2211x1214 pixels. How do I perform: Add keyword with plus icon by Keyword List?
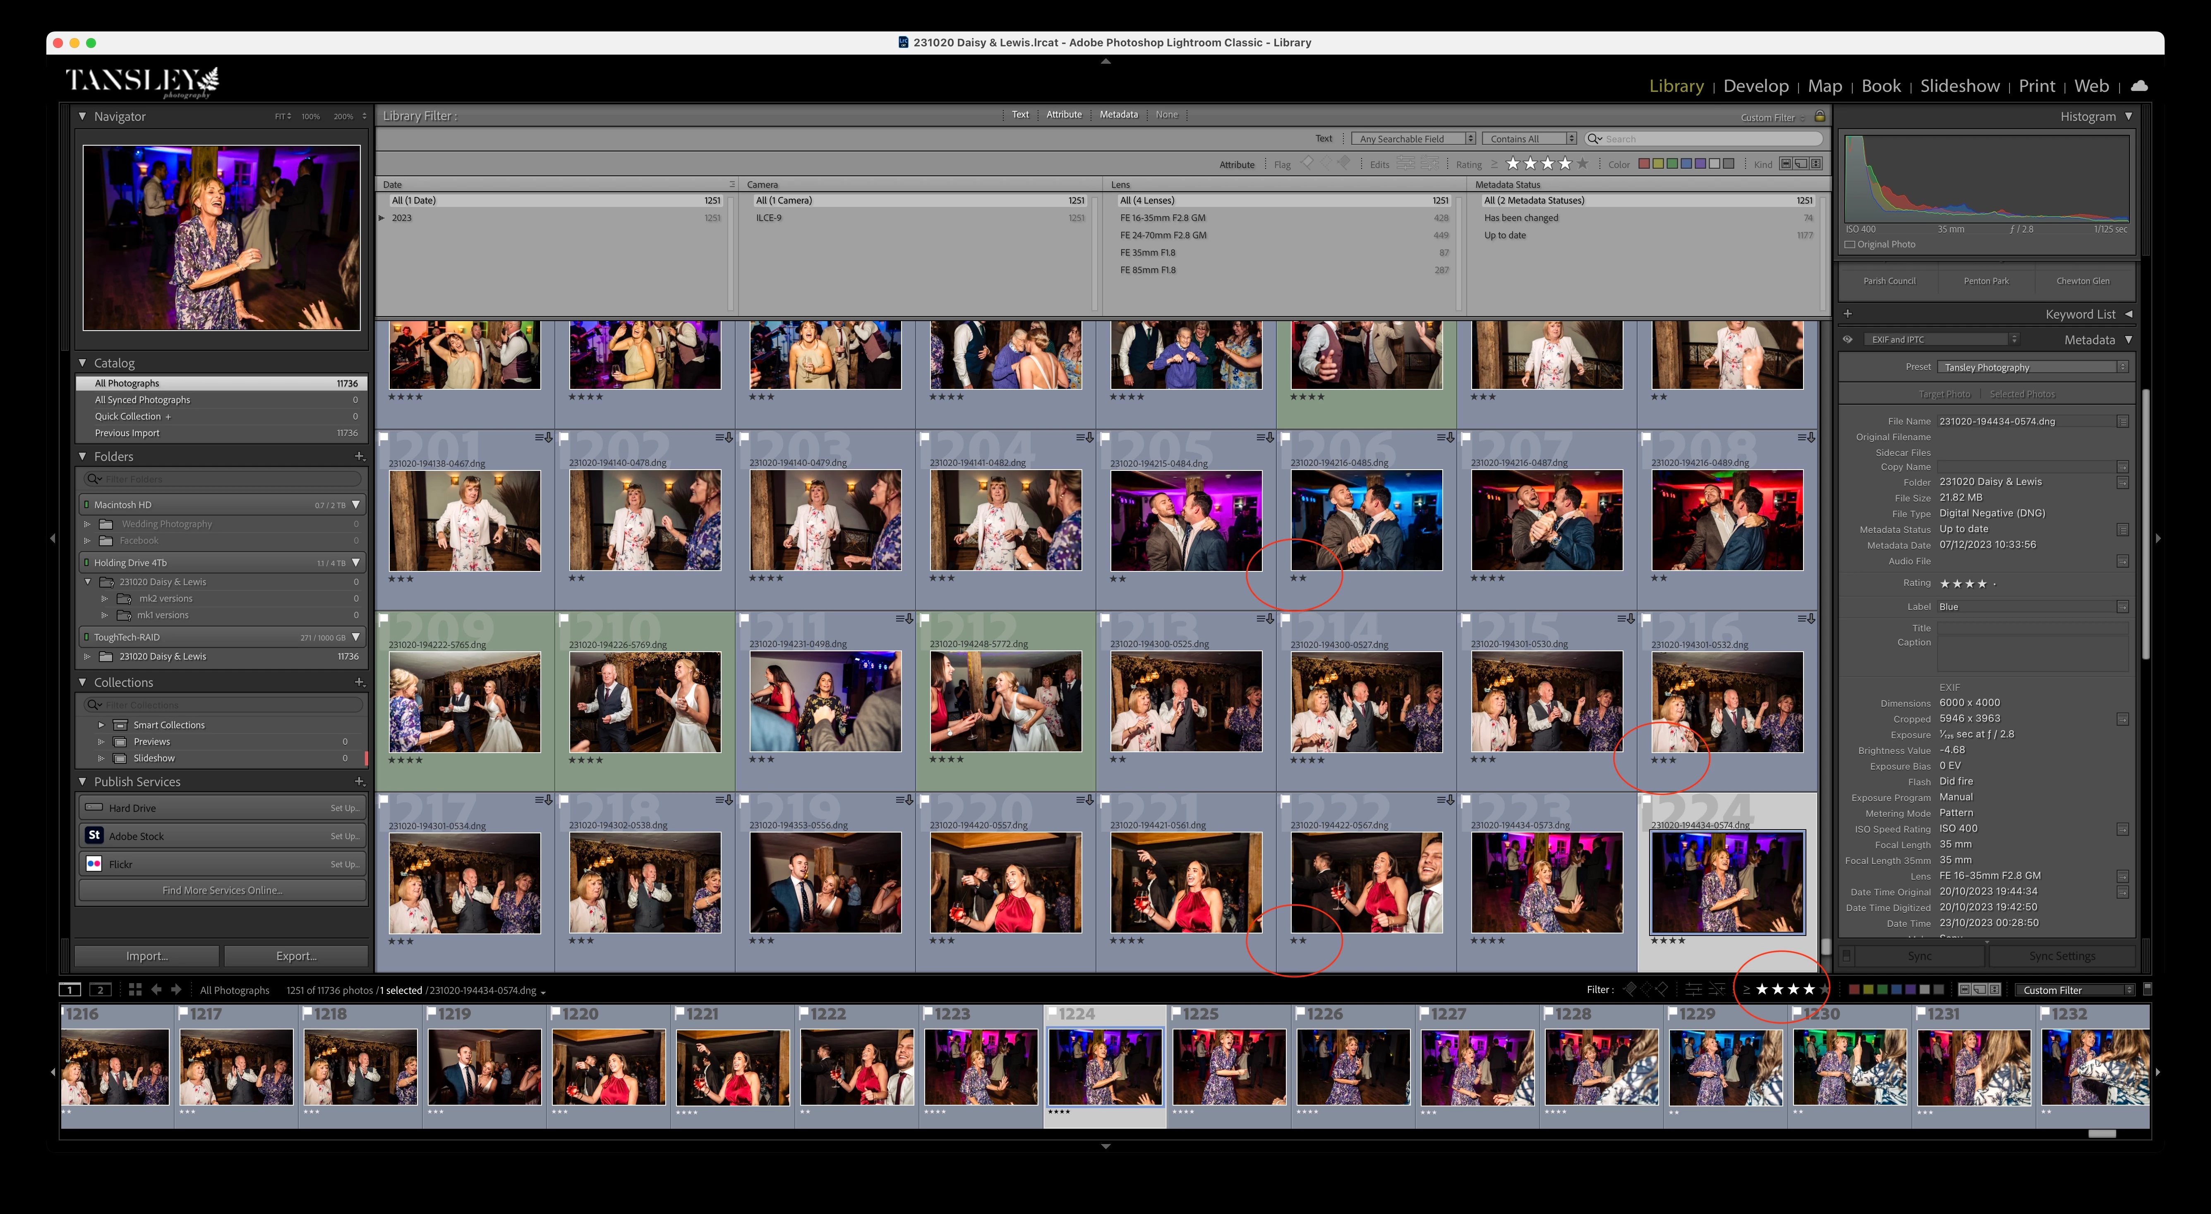coord(1848,314)
